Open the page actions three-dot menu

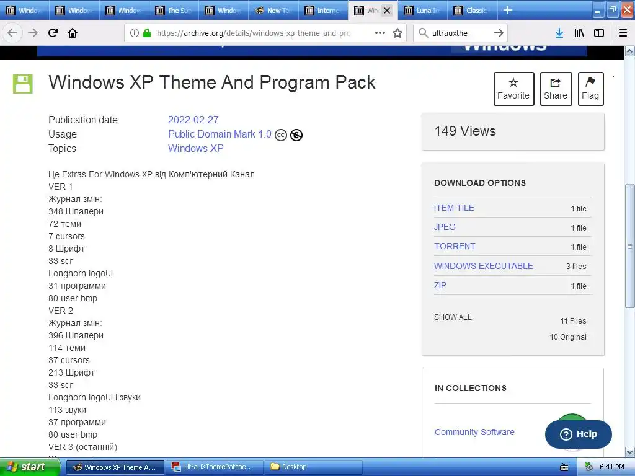[x=380, y=33]
